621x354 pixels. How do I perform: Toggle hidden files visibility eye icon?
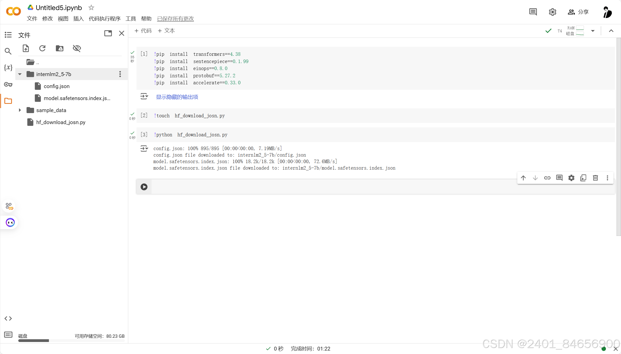pyautogui.click(x=77, y=48)
